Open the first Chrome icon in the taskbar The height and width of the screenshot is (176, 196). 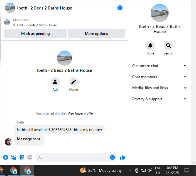tap(13, 170)
